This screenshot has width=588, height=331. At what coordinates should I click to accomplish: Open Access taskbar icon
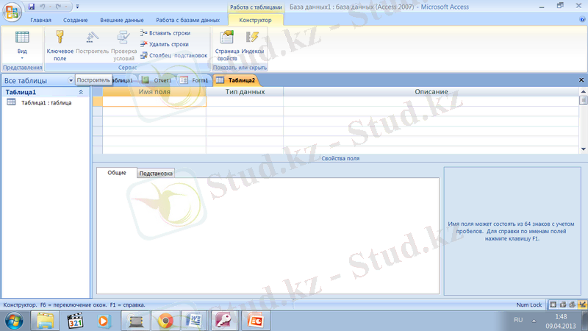[224, 321]
